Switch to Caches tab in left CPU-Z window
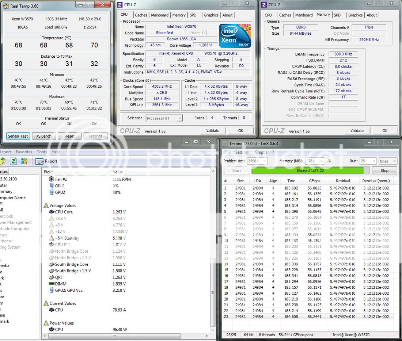Viewport: 402px width, 341px height. point(141,15)
